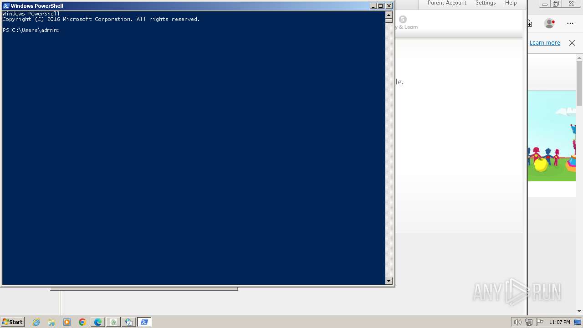
Task: Dismiss the Edge notification bar with X
Action: (572, 43)
